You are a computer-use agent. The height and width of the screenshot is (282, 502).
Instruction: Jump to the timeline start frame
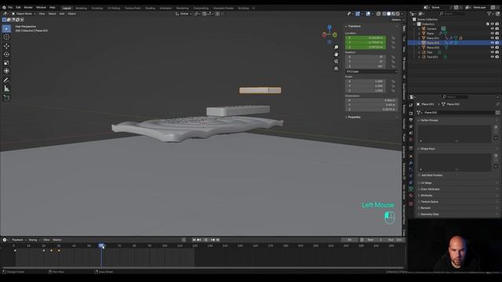pyautogui.click(x=194, y=240)
